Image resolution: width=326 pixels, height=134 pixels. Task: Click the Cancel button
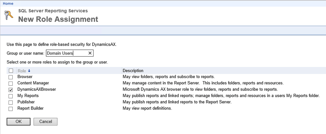point(46,122)
